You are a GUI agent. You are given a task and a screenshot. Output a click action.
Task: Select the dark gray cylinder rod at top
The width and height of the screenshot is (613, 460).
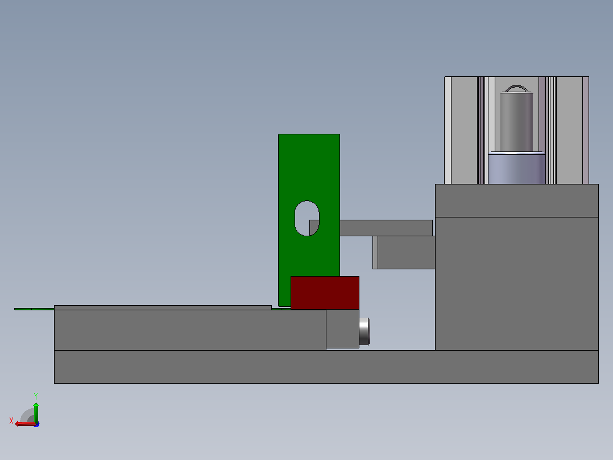click(516, 122)
